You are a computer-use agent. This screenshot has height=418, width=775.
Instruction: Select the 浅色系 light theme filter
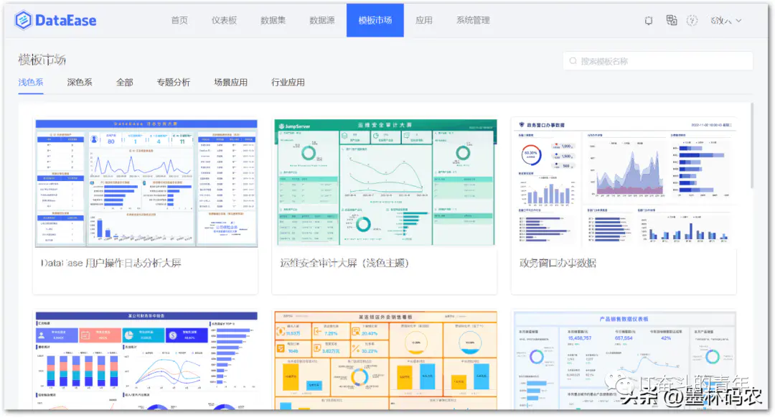[31, 82]
